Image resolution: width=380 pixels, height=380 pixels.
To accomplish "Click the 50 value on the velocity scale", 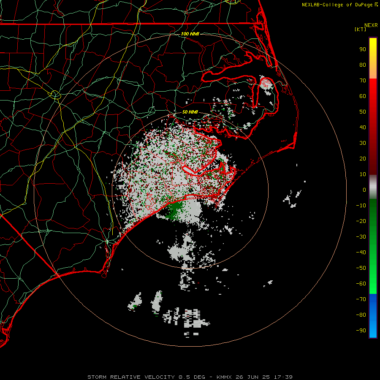I will click(x=363, y=112).
